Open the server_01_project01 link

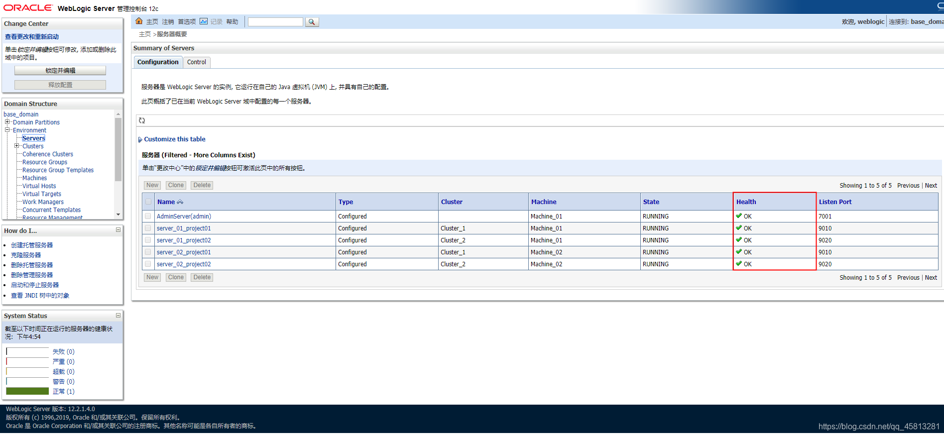pos(184,228)
